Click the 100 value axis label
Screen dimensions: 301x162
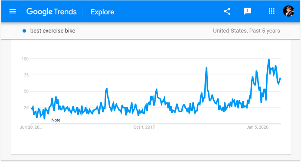click(x=25, y=59)
